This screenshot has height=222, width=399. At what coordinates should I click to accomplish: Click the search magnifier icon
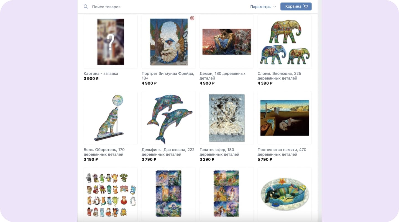pyautogui.click(x=86, y=7)
